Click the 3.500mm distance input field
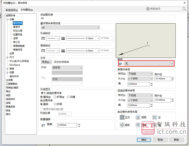 67,125
